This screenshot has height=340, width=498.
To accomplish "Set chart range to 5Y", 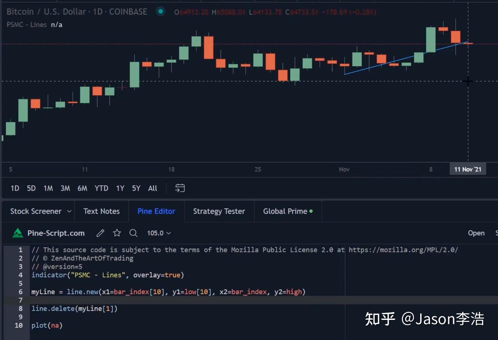I will coord(136,188).
